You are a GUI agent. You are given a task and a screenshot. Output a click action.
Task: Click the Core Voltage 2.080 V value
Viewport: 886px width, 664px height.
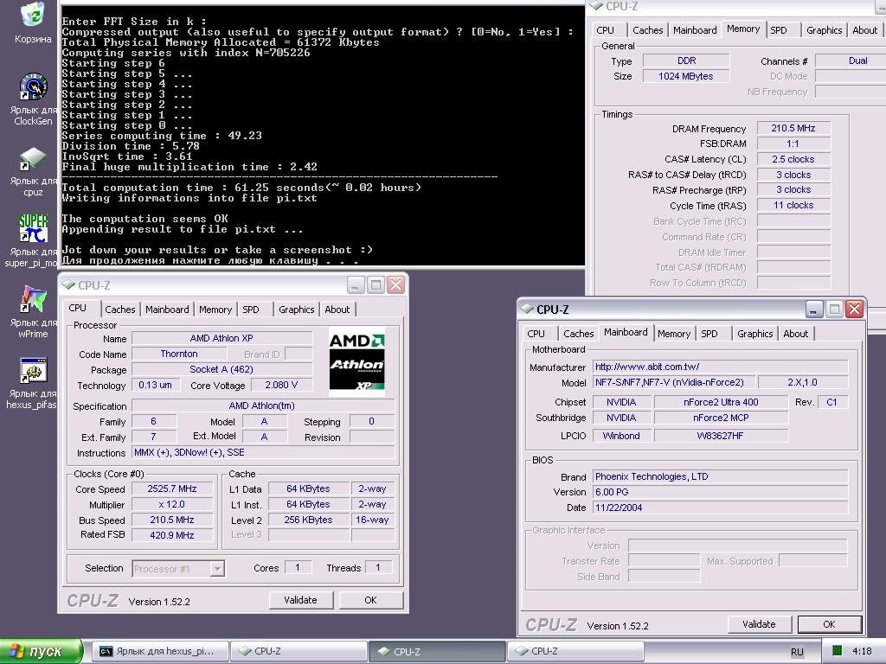click(281, 385)
